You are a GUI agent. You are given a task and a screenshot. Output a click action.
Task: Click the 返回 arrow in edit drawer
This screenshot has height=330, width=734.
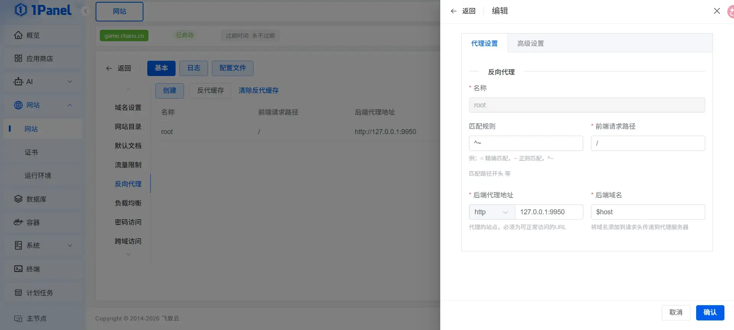pos(454,11)
